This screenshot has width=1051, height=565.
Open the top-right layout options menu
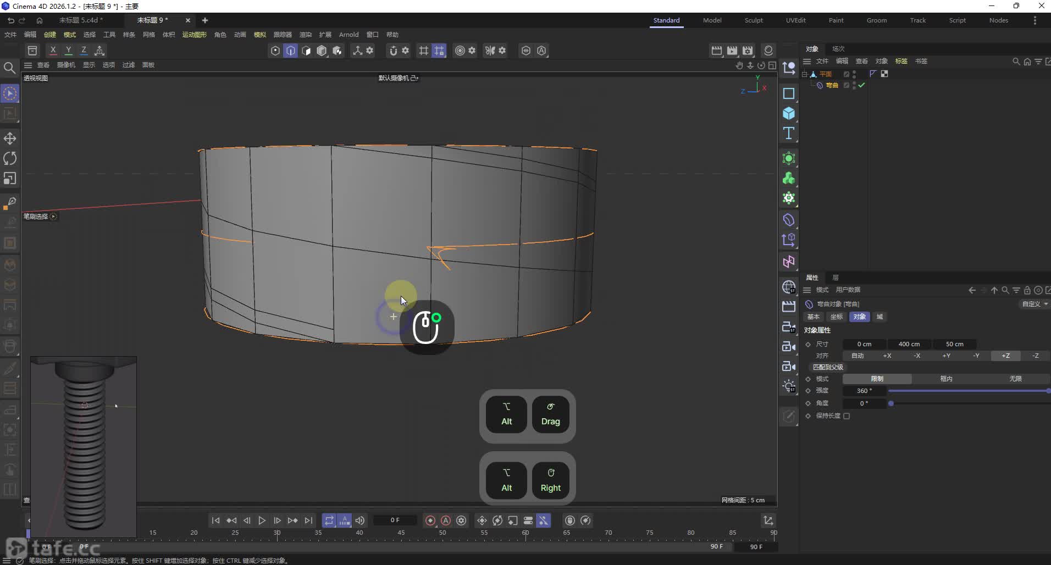[x=1035, y=20]
